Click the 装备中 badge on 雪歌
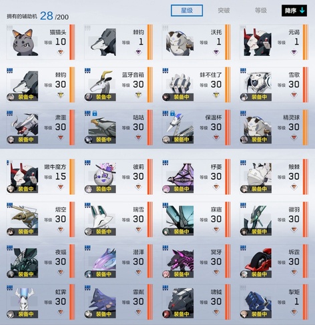Image resolution: width=315 pixels, height=325 pixels. (259, 97)
